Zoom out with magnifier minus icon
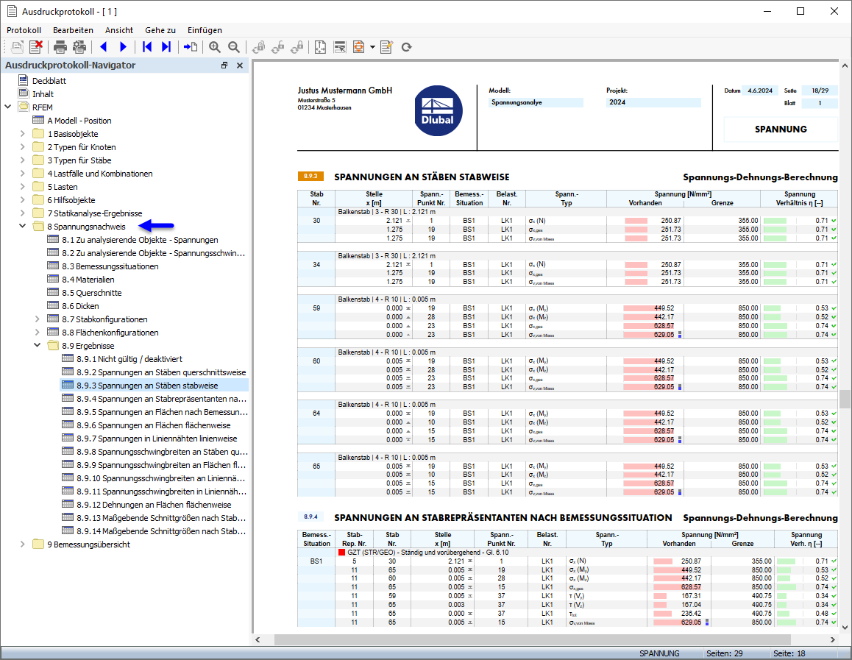The image size is (852, 660). click(x=234, y=47)
